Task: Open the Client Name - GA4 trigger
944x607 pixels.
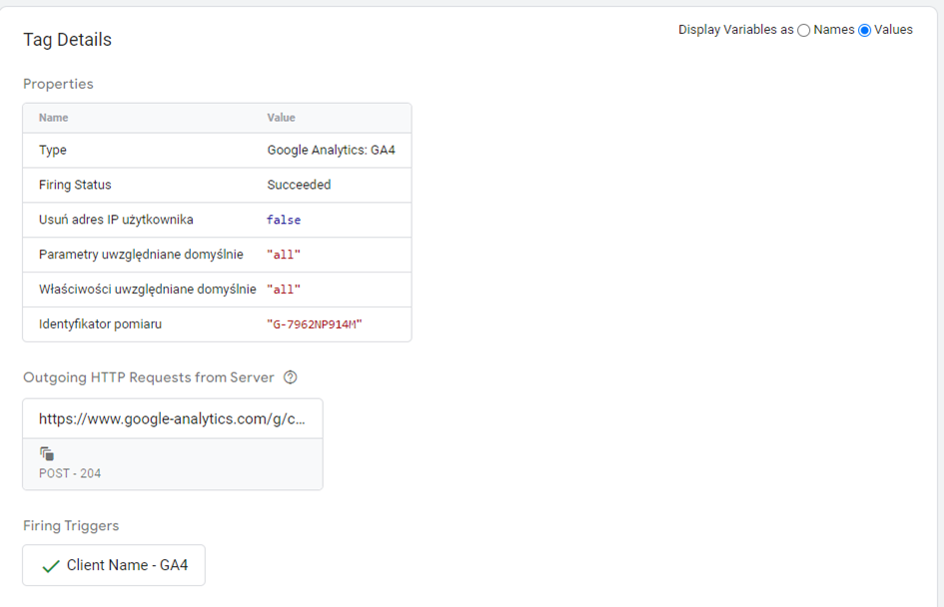Action: click(127, 565)
